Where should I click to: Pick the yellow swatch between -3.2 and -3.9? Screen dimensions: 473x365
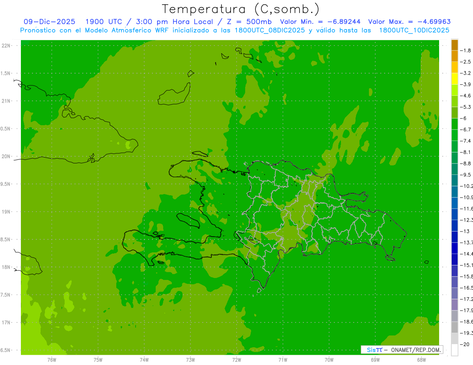[x=454, y=79]
